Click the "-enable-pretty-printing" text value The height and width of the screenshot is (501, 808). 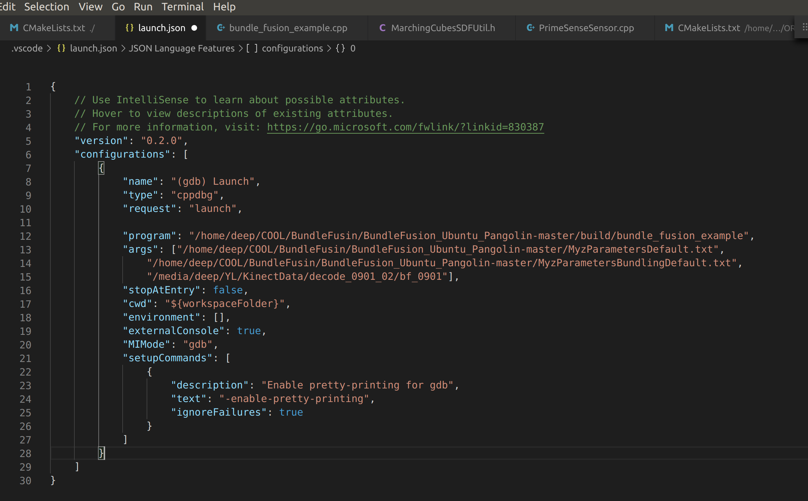(x=294, y=399)
